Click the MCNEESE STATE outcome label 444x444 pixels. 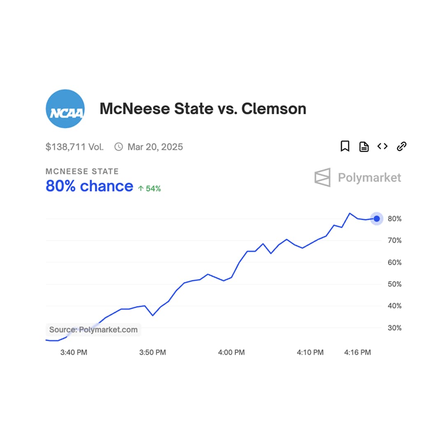[x=82, y=171]
